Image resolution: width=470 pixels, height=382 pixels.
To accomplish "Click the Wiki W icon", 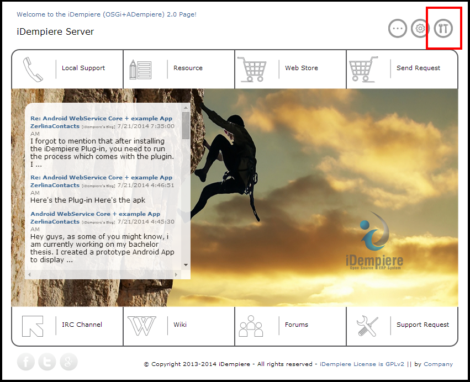I will pyautogui.click(x=142, y=326).
